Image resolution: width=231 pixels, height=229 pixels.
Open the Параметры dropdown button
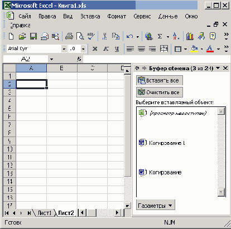156,205
